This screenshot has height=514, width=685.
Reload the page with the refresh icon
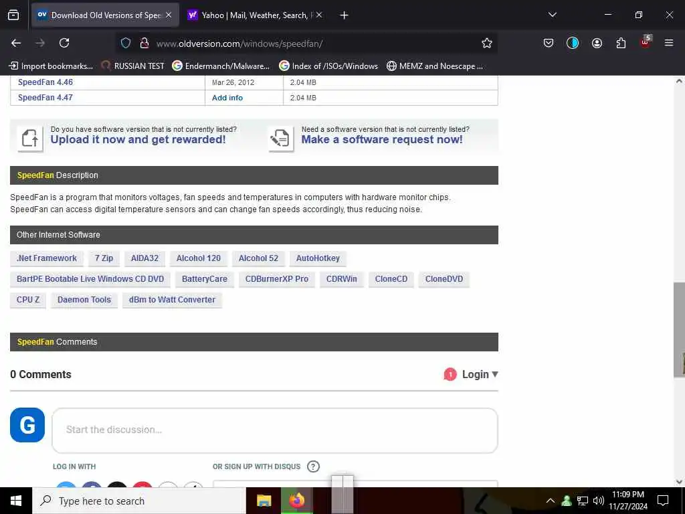click(64, 43)
